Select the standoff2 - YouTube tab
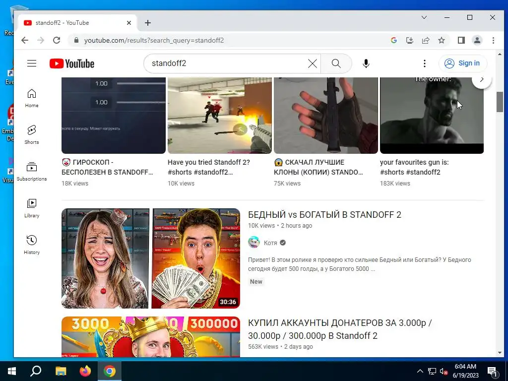The width and height of the screenshot is (508, 381). point(77,23)
